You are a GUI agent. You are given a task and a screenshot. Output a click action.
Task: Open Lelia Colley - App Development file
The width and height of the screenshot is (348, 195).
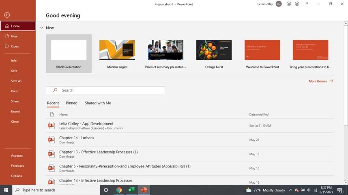[189, 125]
